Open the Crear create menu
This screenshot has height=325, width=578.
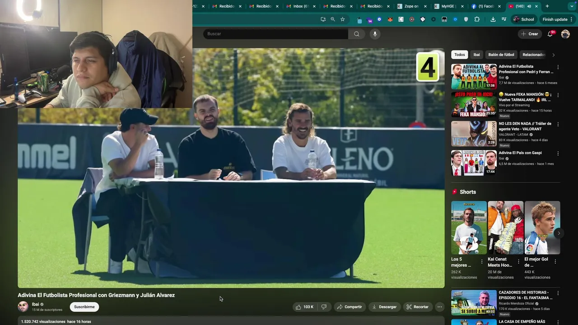tap(530, 34)
